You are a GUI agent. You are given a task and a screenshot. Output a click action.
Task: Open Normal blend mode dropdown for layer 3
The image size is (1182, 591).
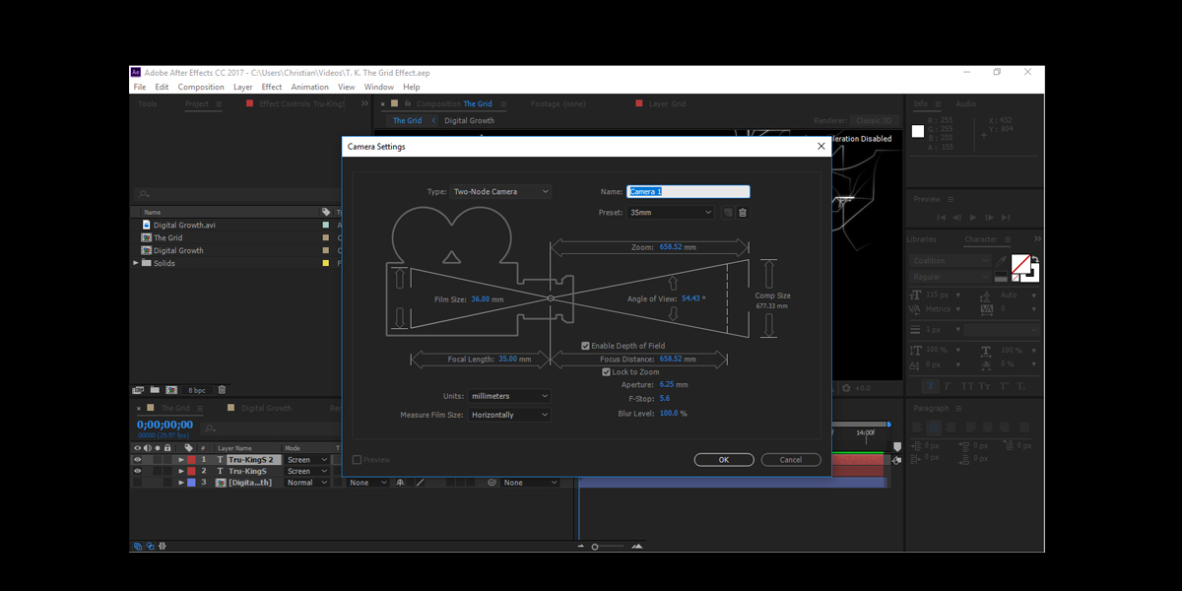tap(306, 483)
